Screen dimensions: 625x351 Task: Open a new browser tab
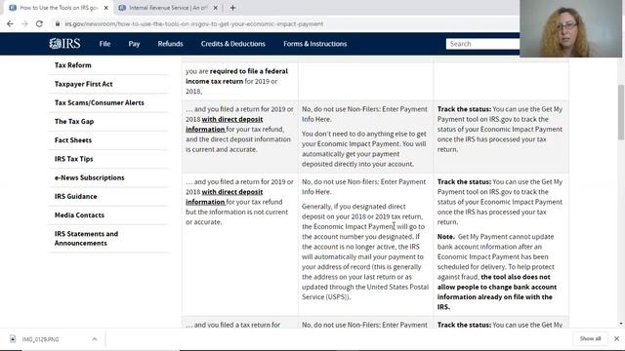pos(232,8)
